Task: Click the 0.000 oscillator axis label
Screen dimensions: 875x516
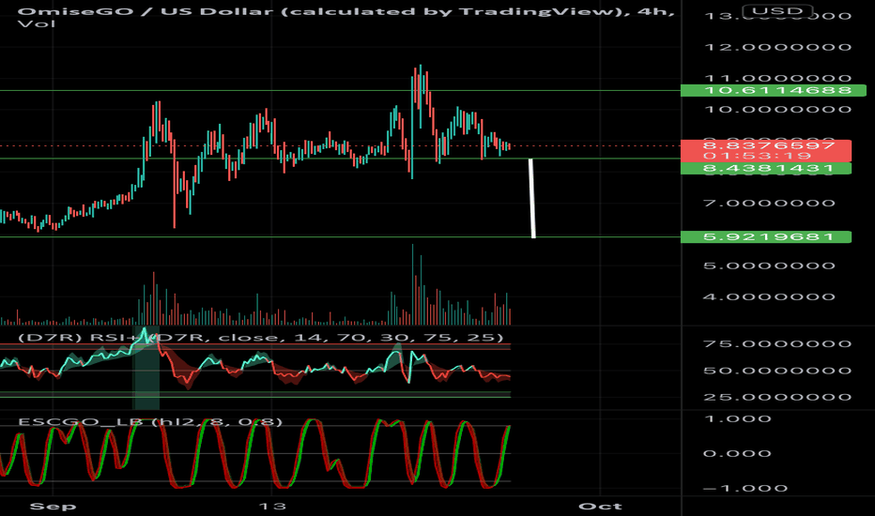Action: 738,453
